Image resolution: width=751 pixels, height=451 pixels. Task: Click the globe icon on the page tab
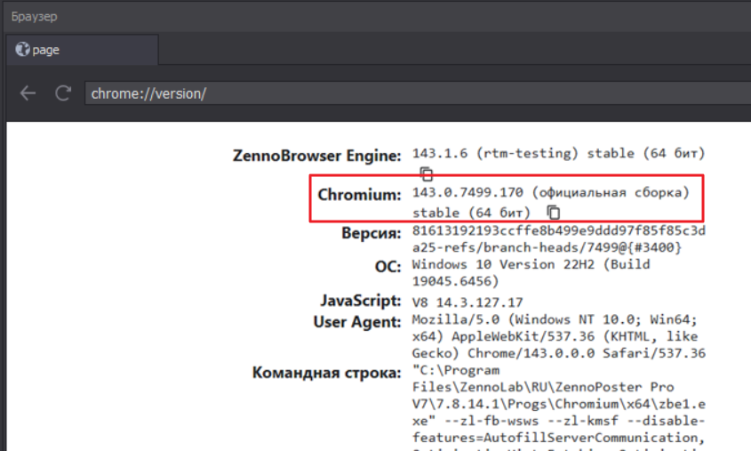(22, 50)
